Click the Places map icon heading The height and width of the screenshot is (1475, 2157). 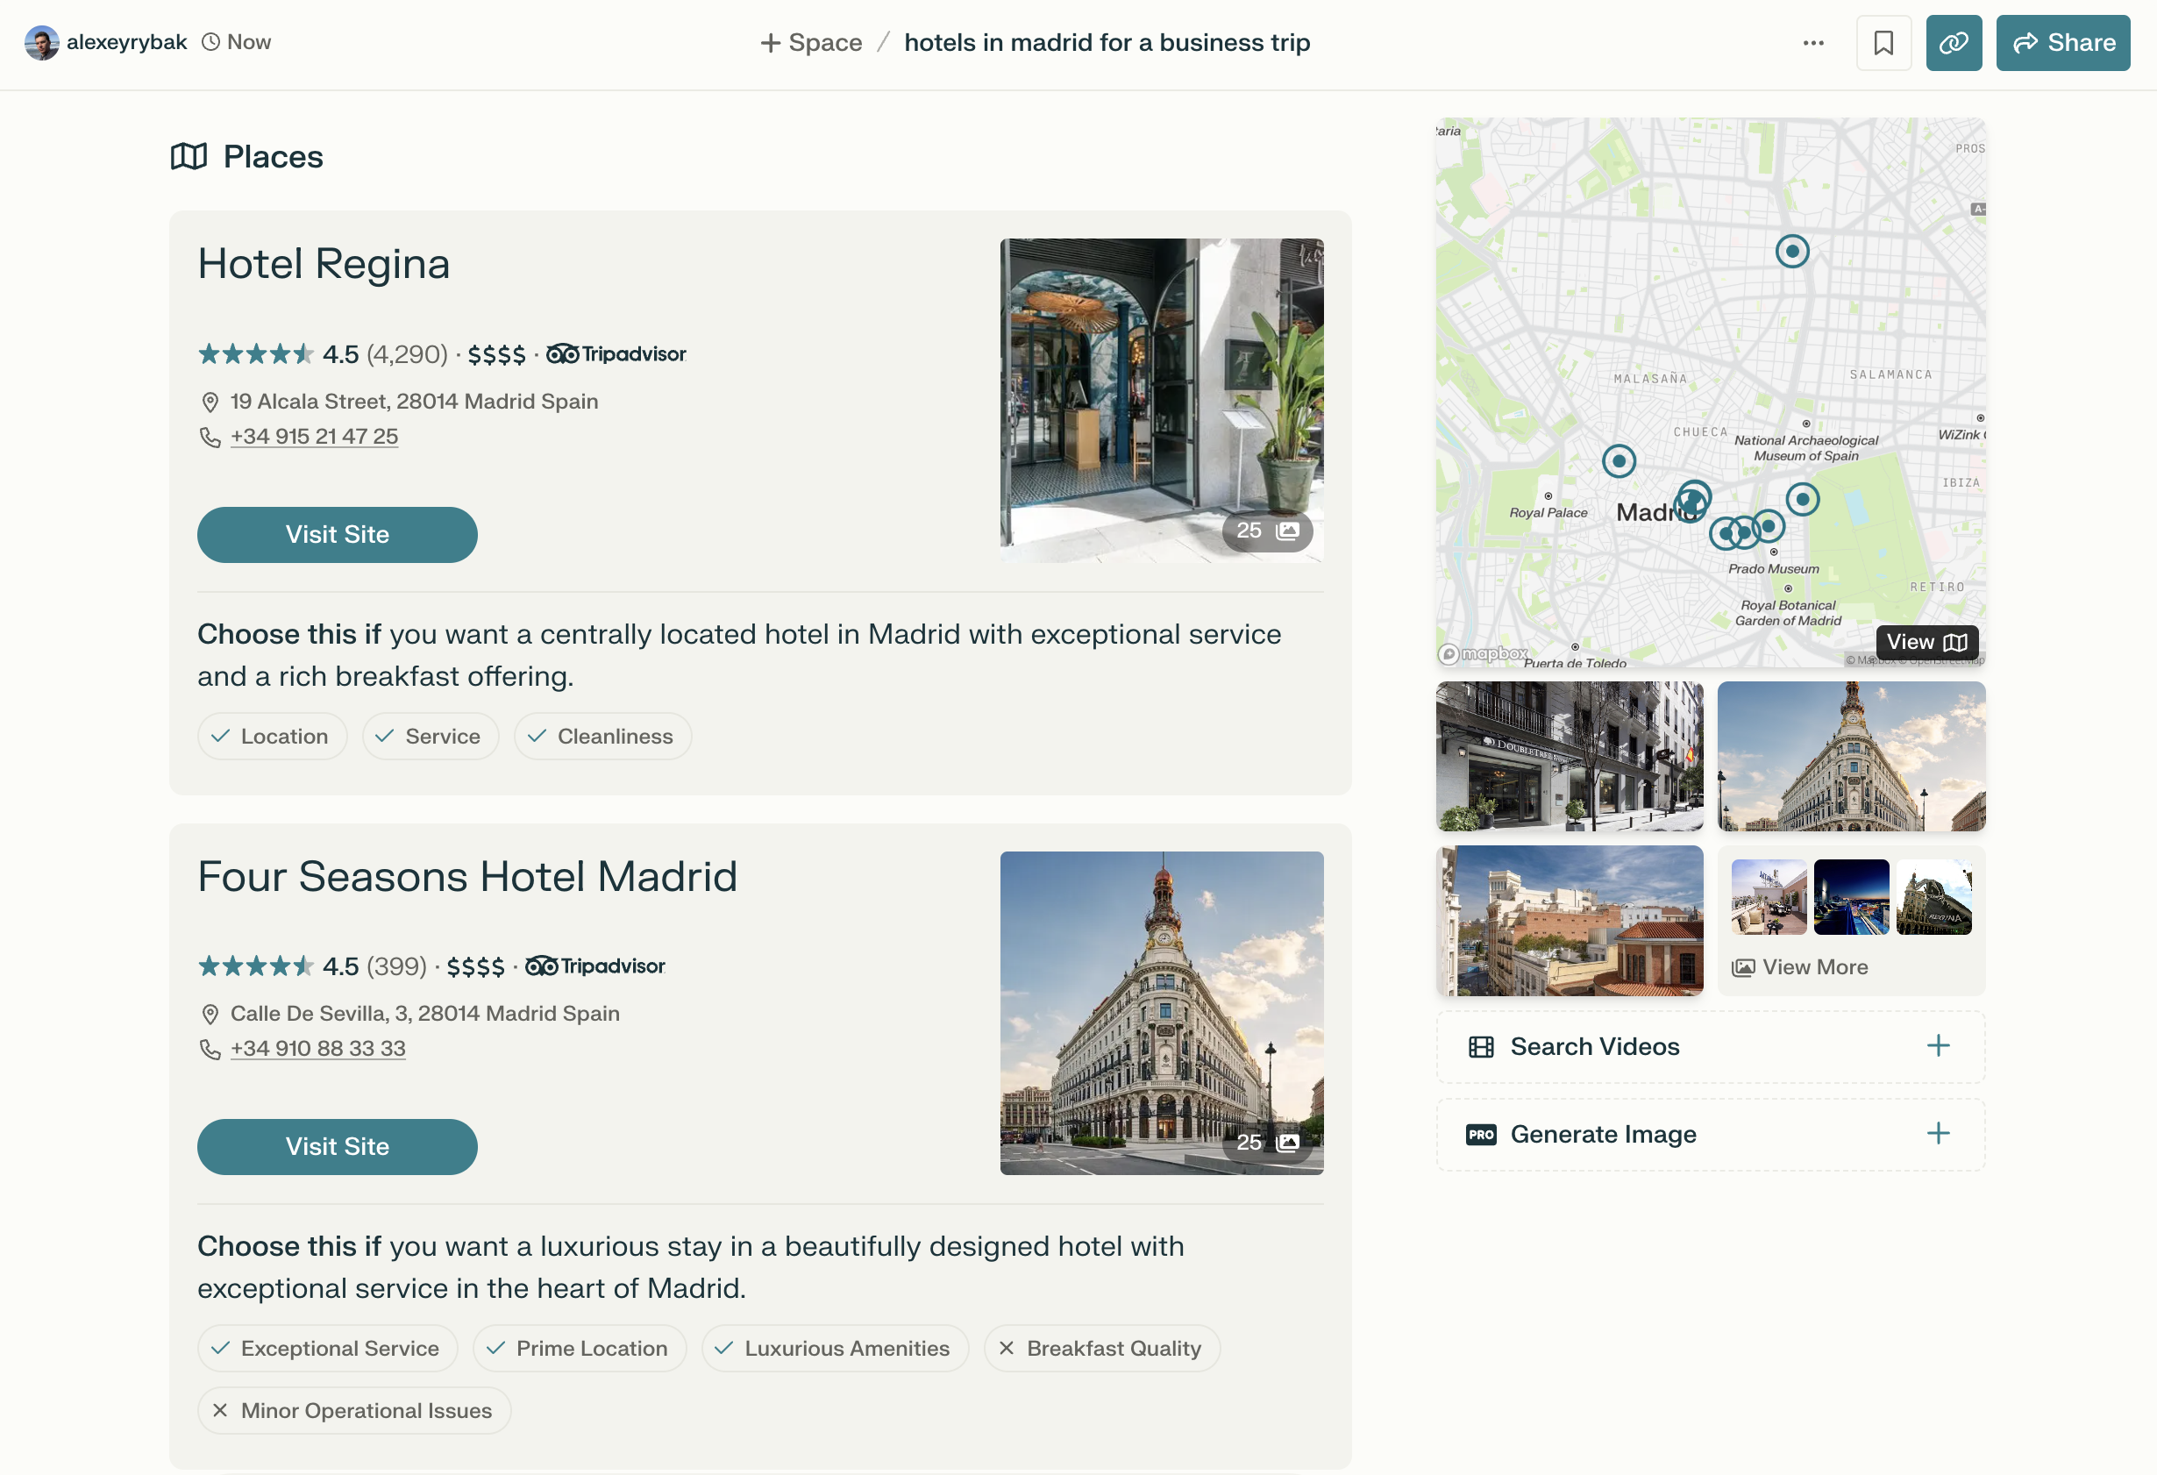point(189,156)
